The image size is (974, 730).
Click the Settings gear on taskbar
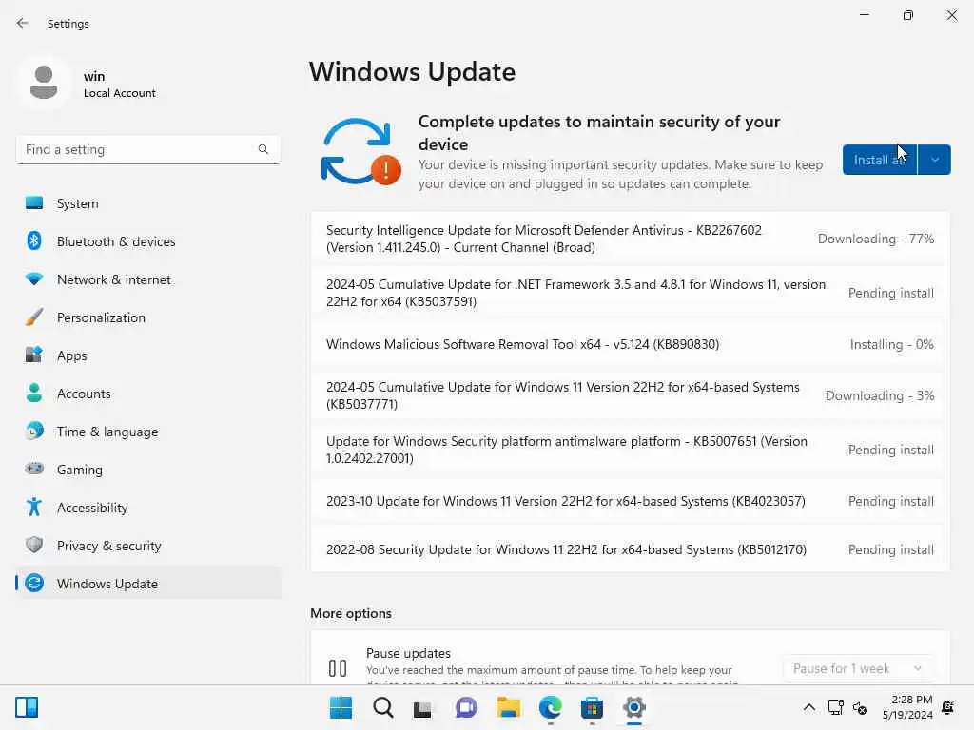point(634,707)
